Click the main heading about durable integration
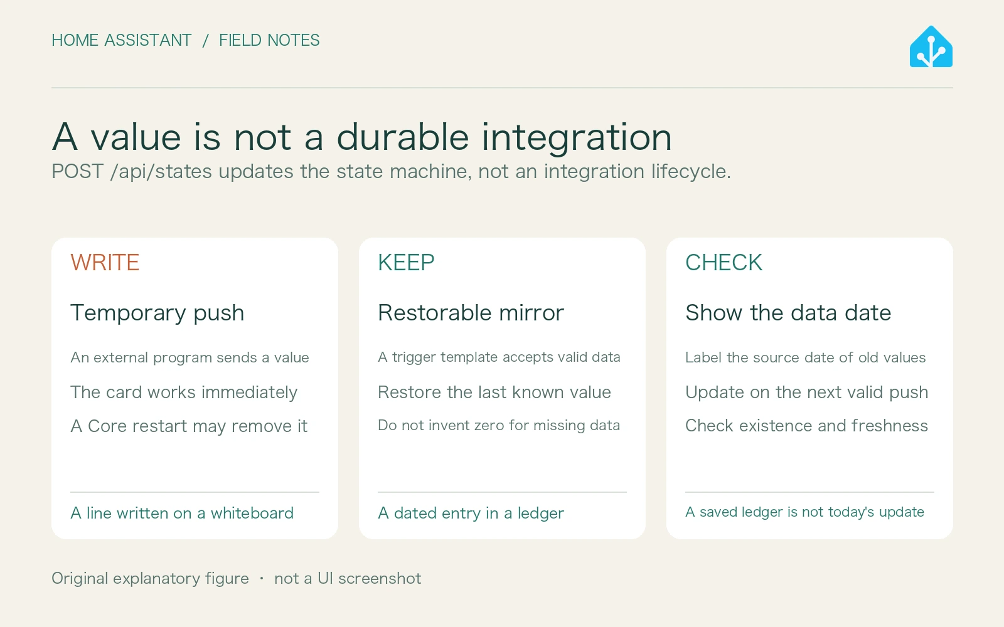 pyautogui.click(x=362, y=137)
